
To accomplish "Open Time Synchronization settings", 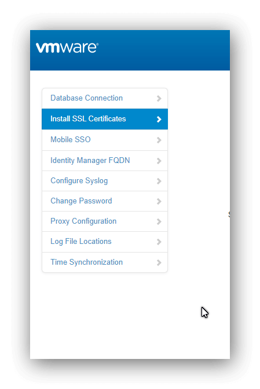I will point(105,262).
